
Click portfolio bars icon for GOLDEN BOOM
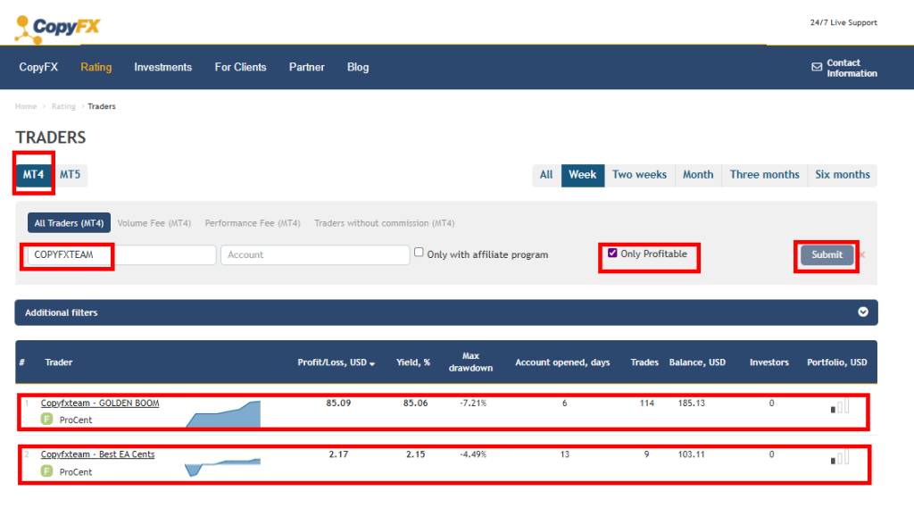point(840,406)
